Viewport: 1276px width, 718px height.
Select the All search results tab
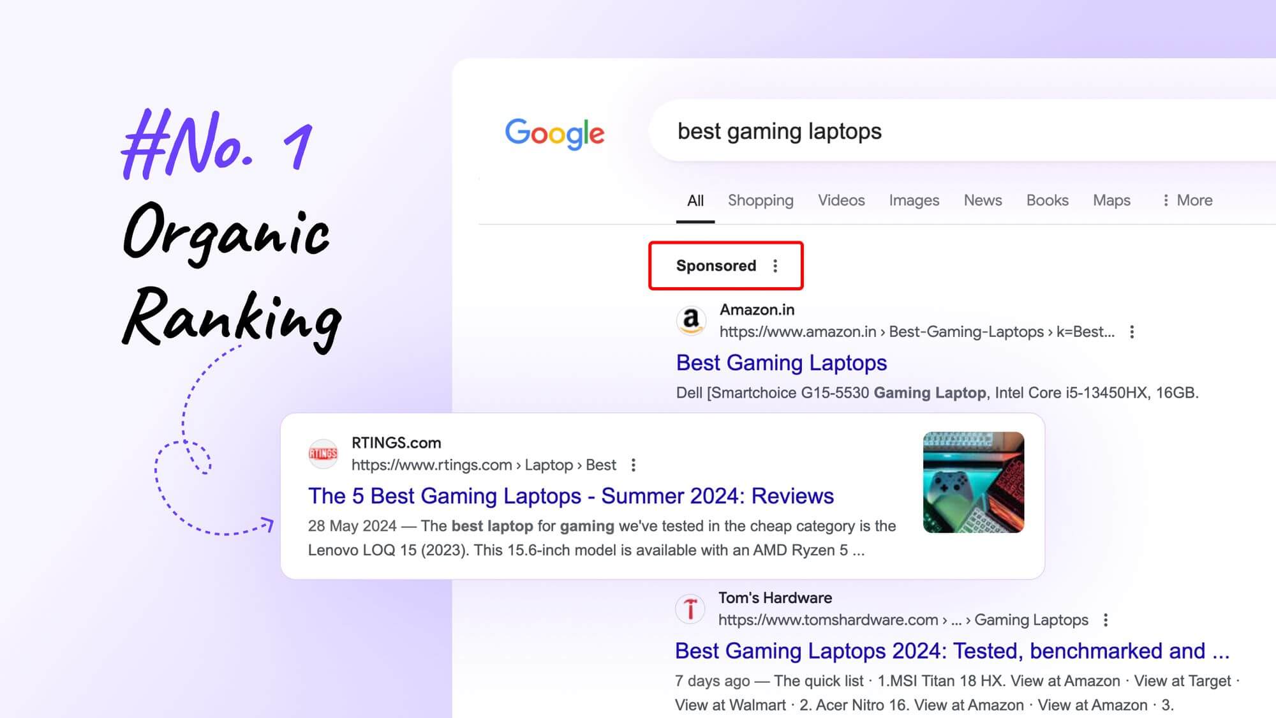pyautogui.click(x=696, y=200)
